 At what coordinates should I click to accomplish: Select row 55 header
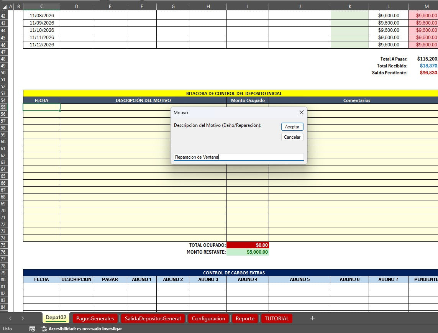point(4,107)
